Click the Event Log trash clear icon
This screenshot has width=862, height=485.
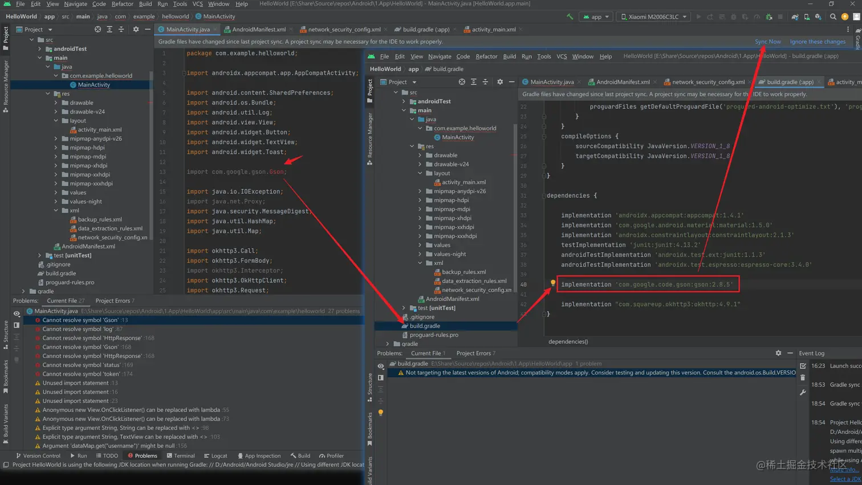click(x=803, y=378)
